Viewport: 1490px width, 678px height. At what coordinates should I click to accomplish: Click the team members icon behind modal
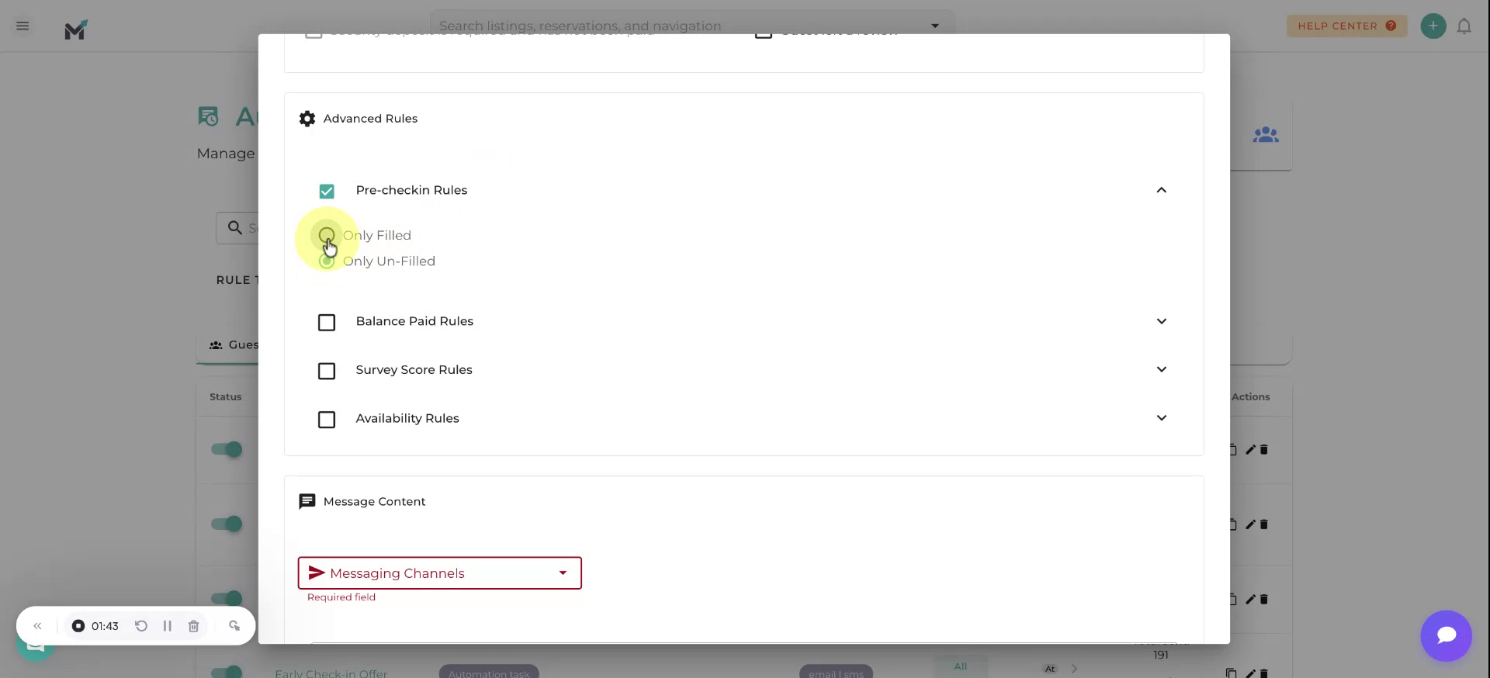pyautogui.click(x=1266, y=135)
